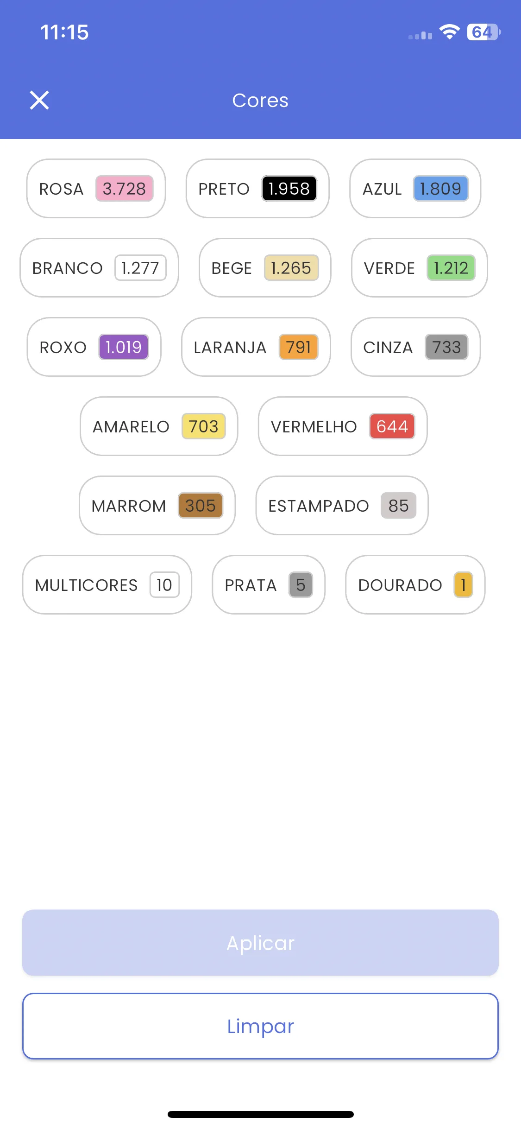The image size is (521, 1129).
Task: Select the LARANJA filter chip
Action: coord(256,347)
